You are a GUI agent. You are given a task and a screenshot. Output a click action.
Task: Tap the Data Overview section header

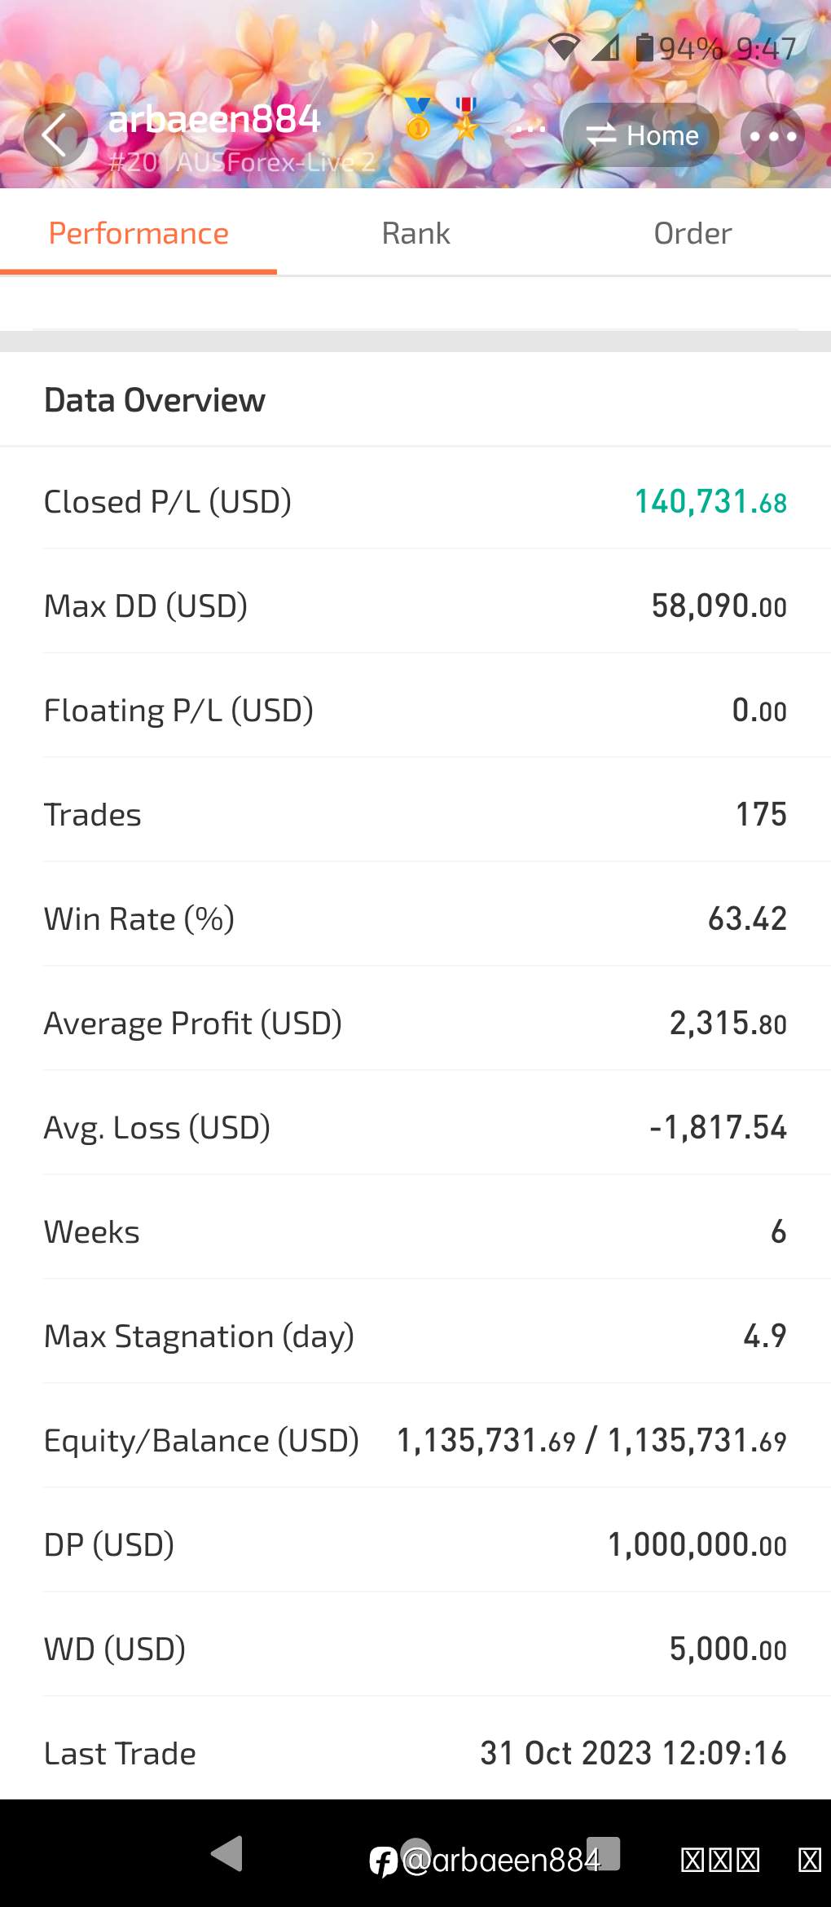(155, 400)
